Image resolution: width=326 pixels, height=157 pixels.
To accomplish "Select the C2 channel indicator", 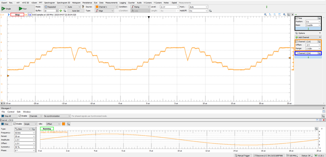I will tap(30, 15).
